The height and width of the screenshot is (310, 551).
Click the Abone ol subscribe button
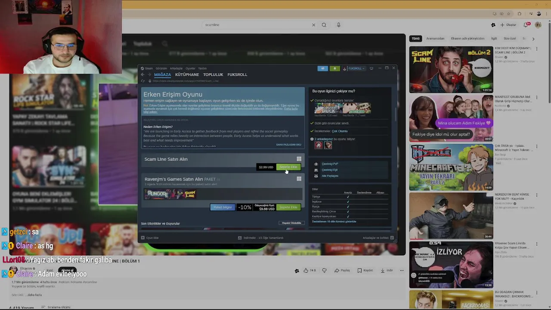66,270
